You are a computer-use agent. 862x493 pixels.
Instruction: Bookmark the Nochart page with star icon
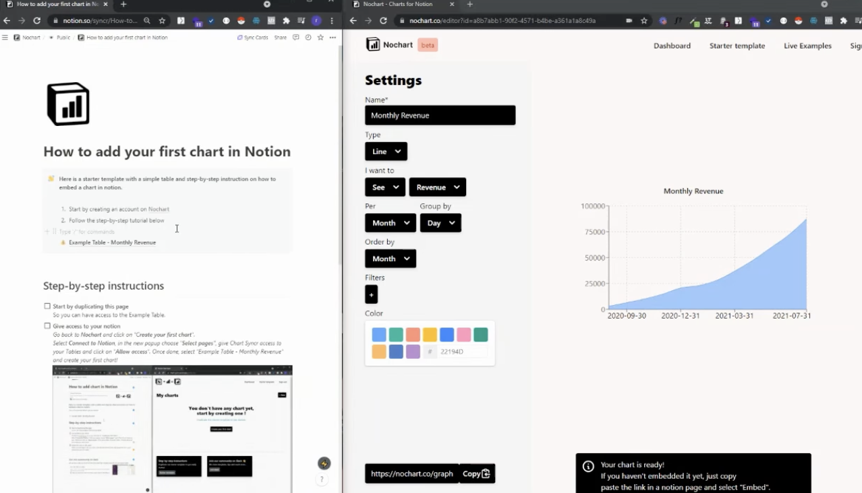pos(644,21)
